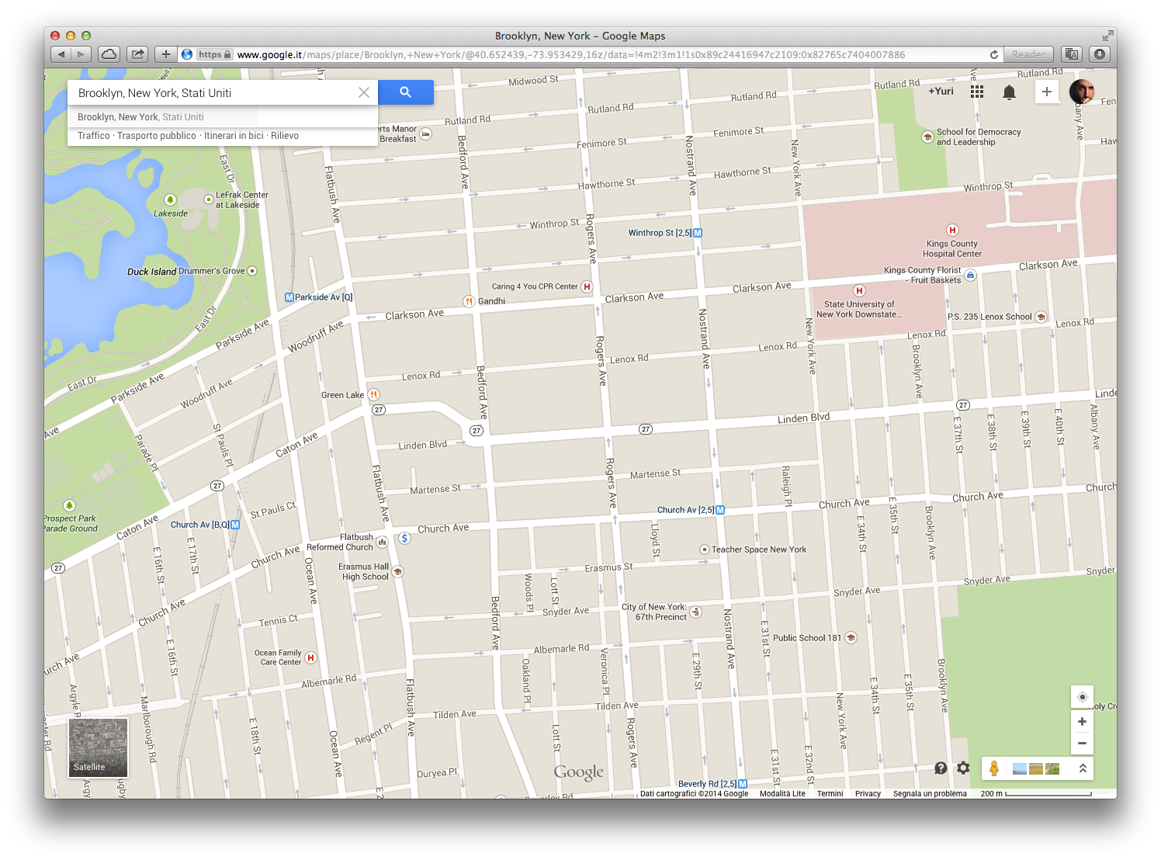Toggle the Itinerari in bici layer

(x=234, y=136)
